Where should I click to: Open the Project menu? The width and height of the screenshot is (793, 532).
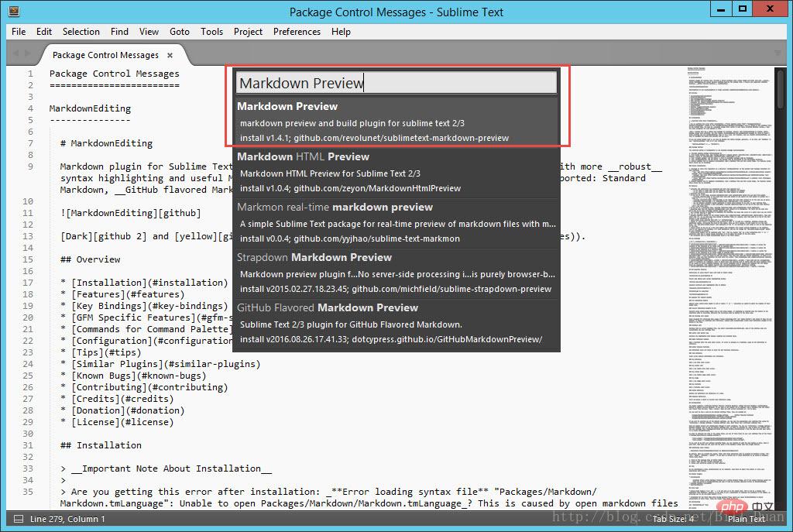click(x=248, y=31)
